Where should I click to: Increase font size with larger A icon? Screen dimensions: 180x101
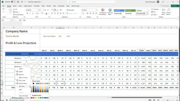point(45,10)
